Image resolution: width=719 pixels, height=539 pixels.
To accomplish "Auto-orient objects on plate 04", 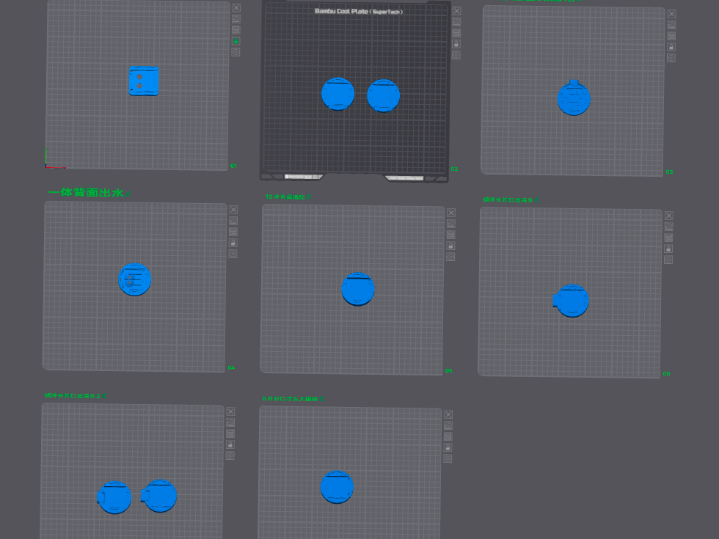I will [x=233, y=221].
